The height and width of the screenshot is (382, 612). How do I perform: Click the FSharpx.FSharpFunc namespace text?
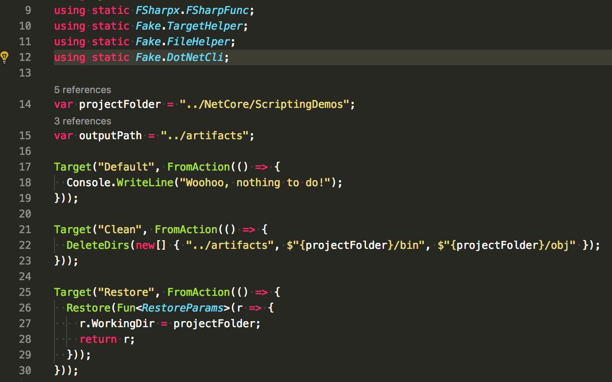pyautogui.click(x=192, y=10)
